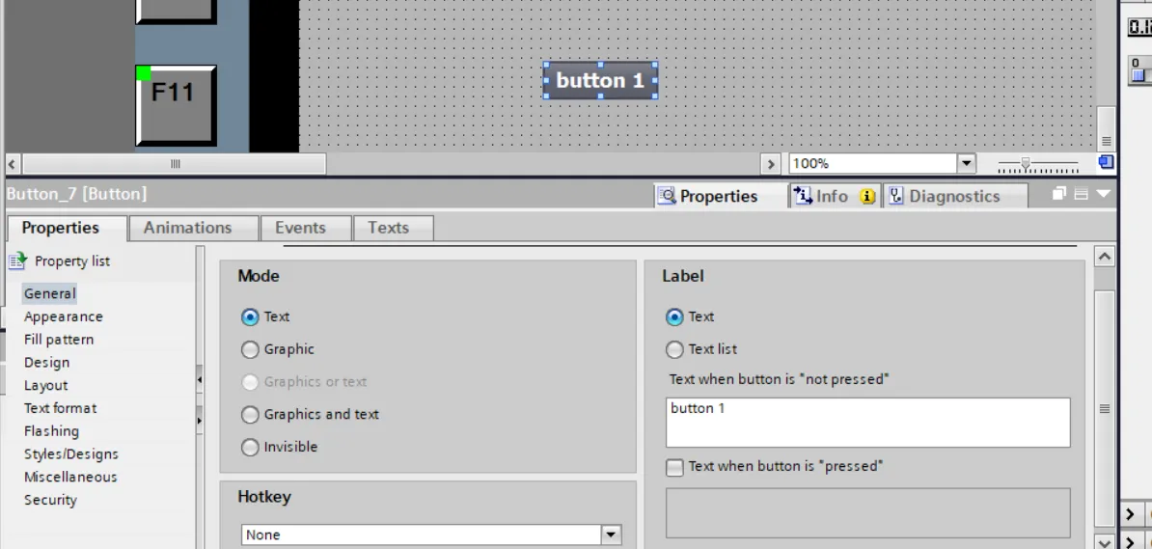Collapse the property navigation using left arrow
This screenshot has width=1152, height=549.
pyautogui.click(x=200, y=379)
